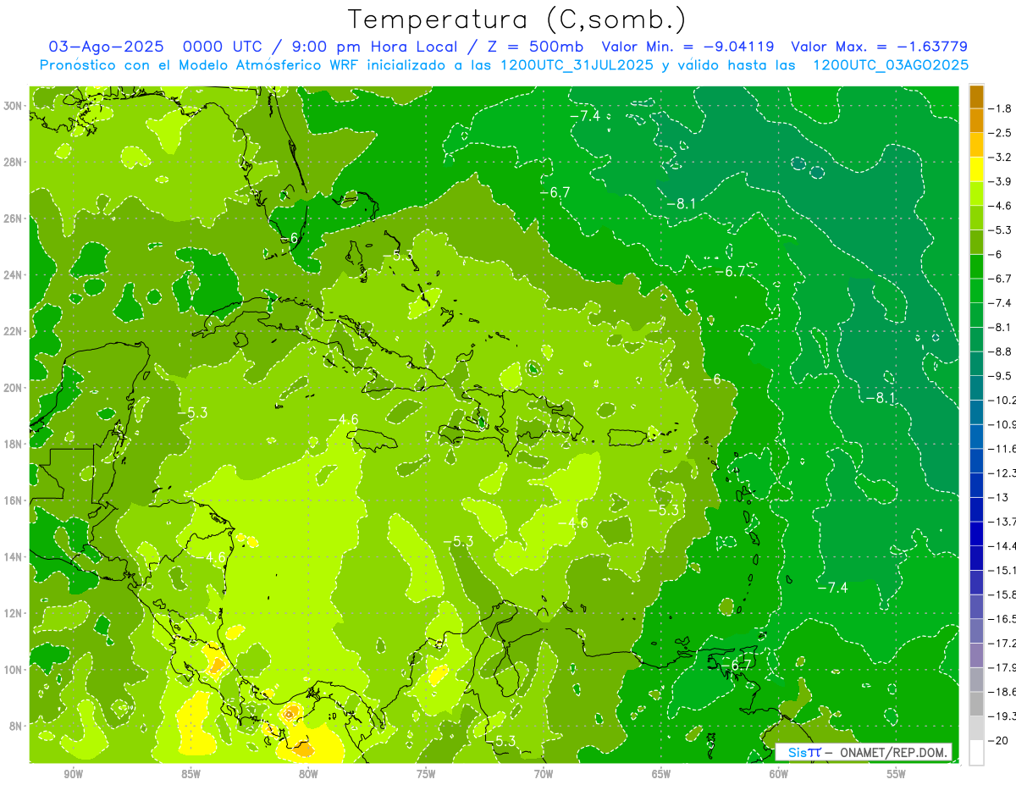Click the 30N latitude axis label
1016x785 pixels.
pos(14,106)
